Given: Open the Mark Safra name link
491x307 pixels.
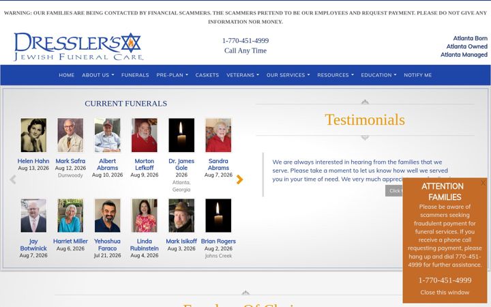Looking at the screenshot, I should point(70,161).
